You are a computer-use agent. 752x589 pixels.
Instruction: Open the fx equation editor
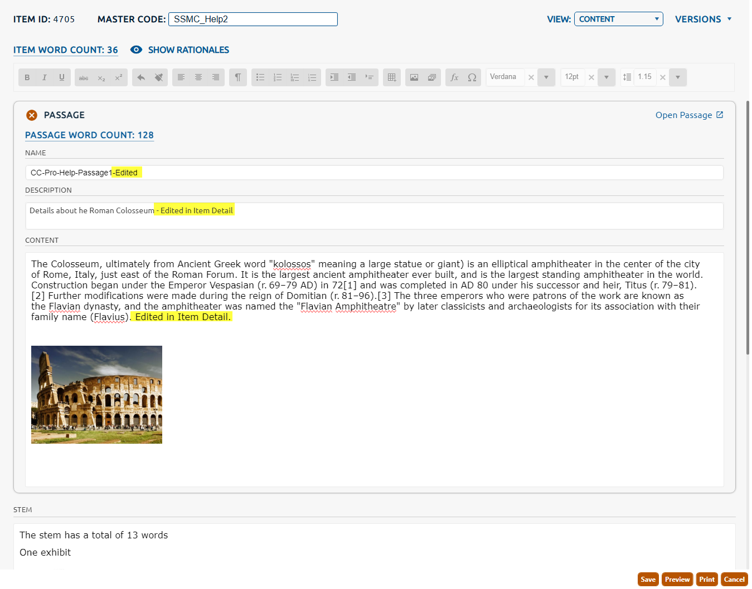click(454, 77)
